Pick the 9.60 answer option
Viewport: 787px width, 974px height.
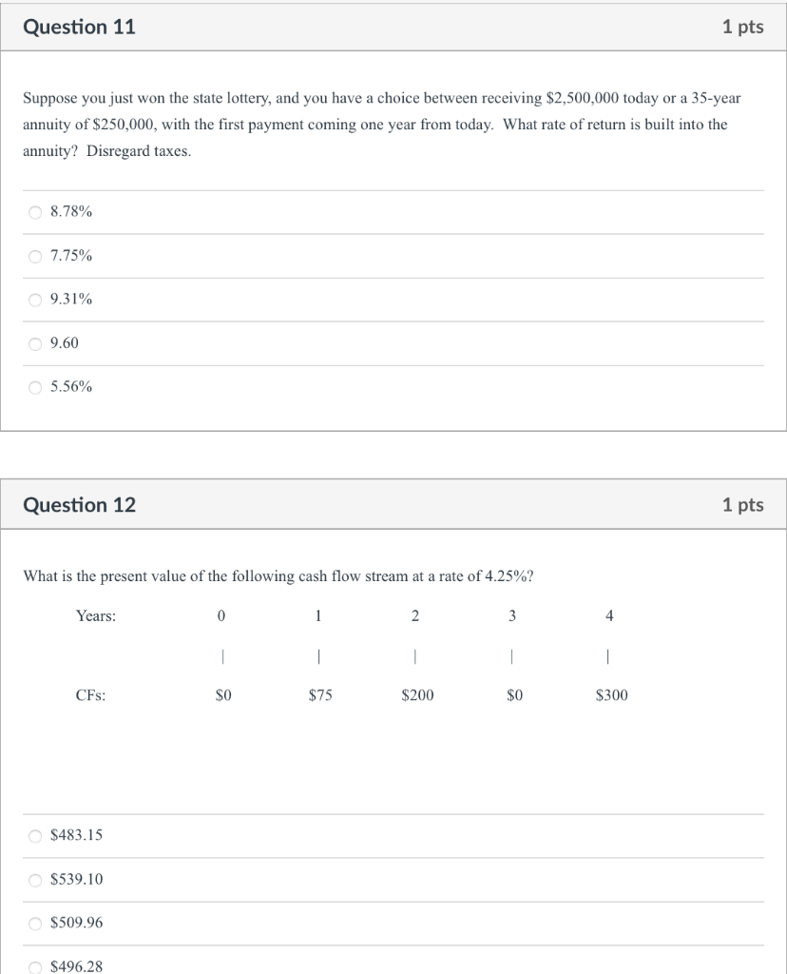33,343
